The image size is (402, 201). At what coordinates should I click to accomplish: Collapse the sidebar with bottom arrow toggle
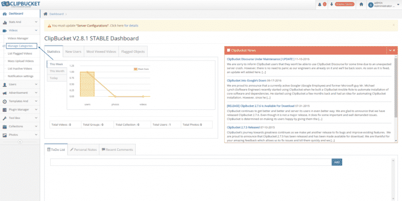20,142
